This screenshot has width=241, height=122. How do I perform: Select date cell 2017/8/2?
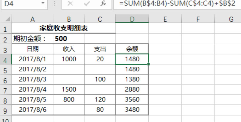point(32,69)
